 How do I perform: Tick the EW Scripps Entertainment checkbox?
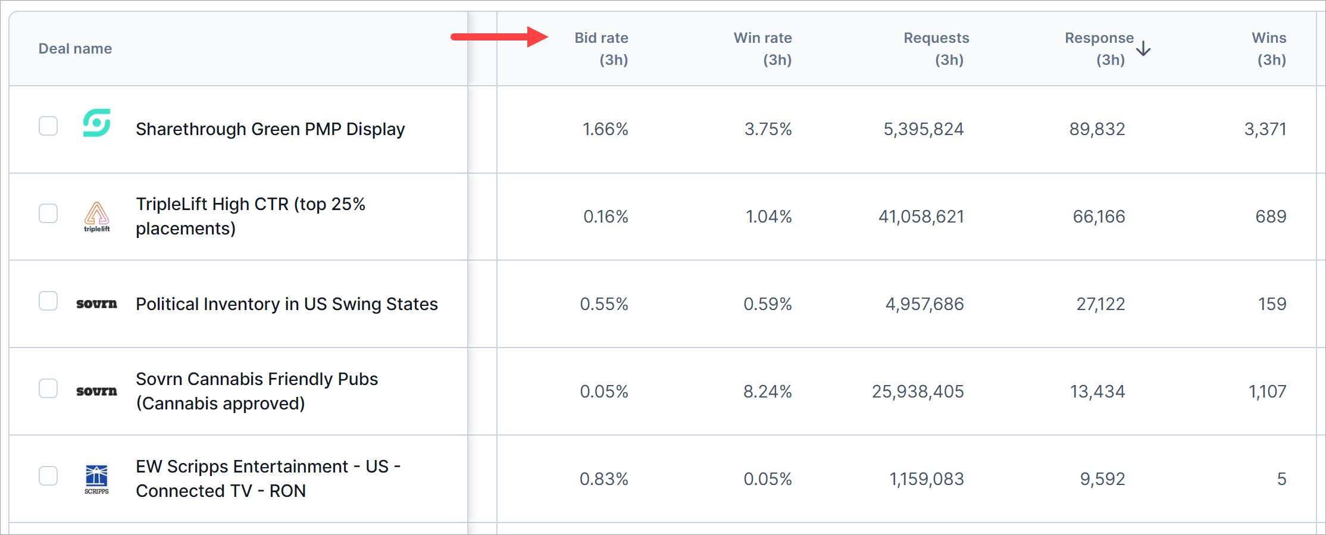(x=48, y=476)
